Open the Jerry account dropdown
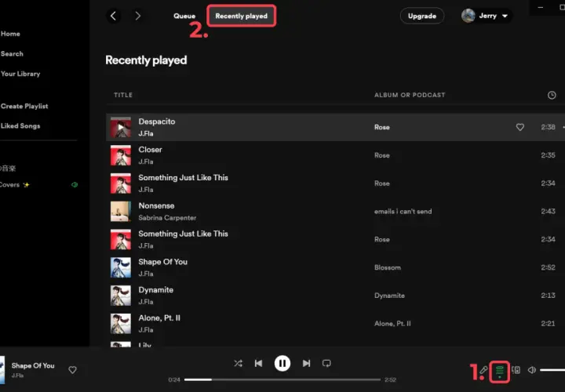The image size is (565, 392). point(487,16)
